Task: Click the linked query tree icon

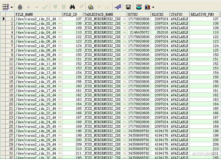Action: (118, 7)
